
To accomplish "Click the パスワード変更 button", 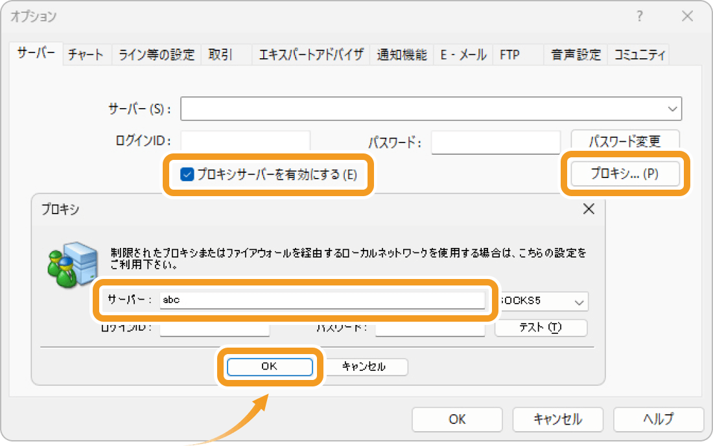I will (x=625, y=141).
